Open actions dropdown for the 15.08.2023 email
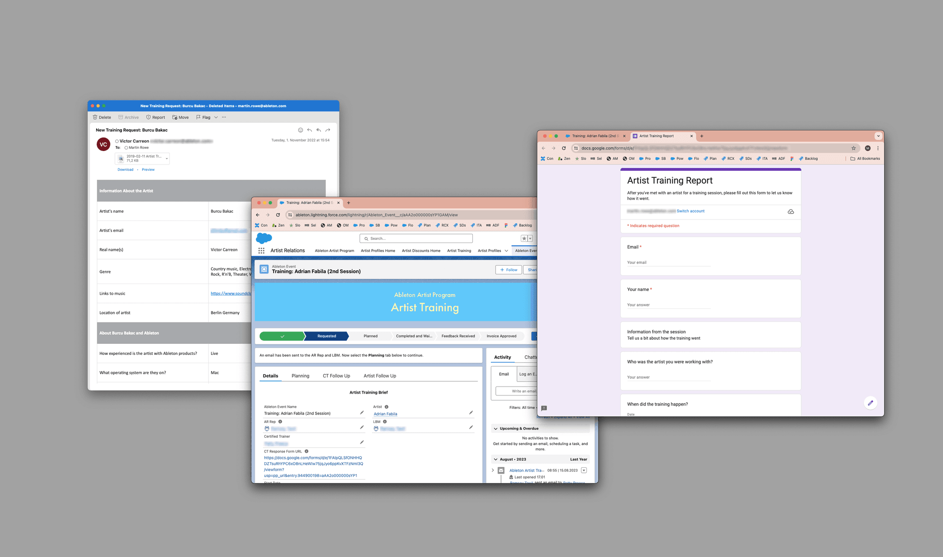 pyautogui.click(x=584, y=470)
